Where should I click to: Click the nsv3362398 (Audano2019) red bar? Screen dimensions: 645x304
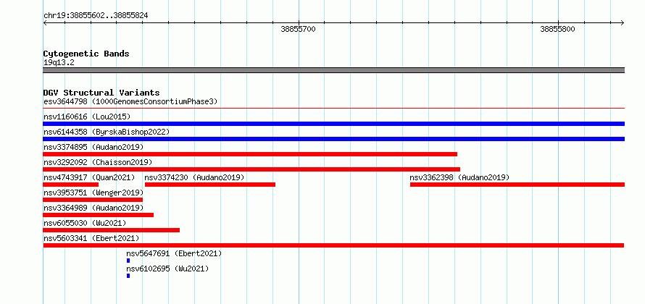tap(517, 185)
